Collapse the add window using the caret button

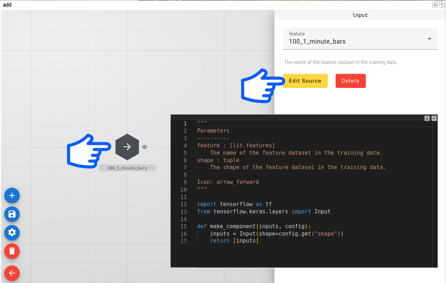(435, 4)
